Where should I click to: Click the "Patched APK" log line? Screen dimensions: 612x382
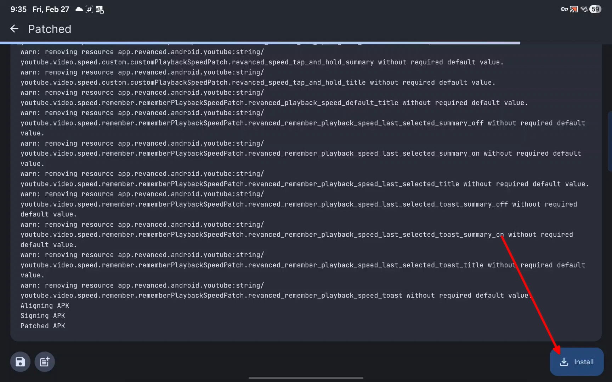[x=43, y=326]
